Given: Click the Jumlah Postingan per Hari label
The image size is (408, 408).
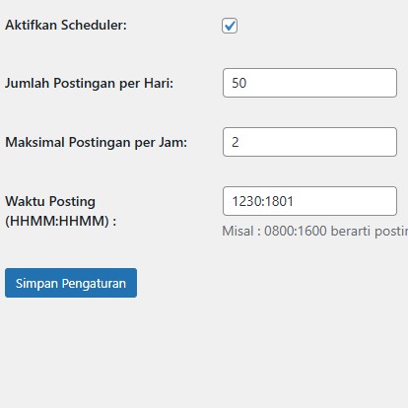Looking at the screenshot, I should tap(89, 84).
